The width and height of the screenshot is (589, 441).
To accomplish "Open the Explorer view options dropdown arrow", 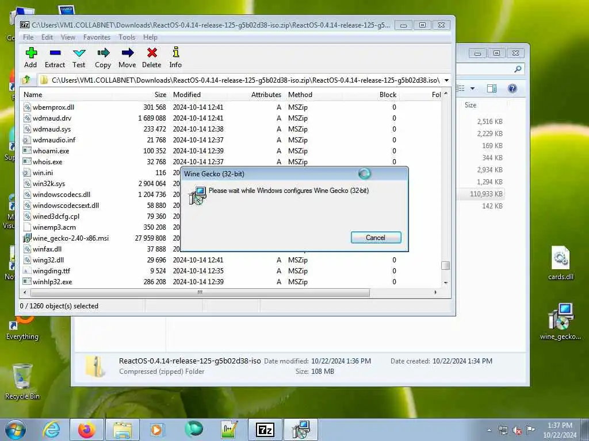I will tap(473, 88).
